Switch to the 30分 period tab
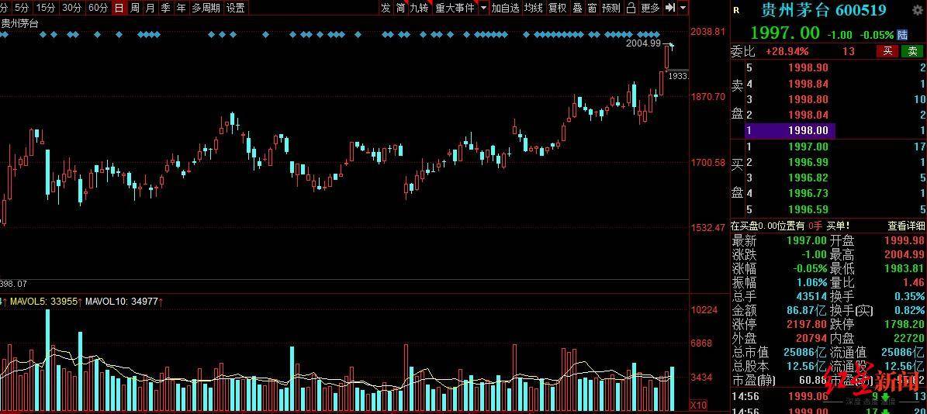927x414 pixels. click(72, 8)
